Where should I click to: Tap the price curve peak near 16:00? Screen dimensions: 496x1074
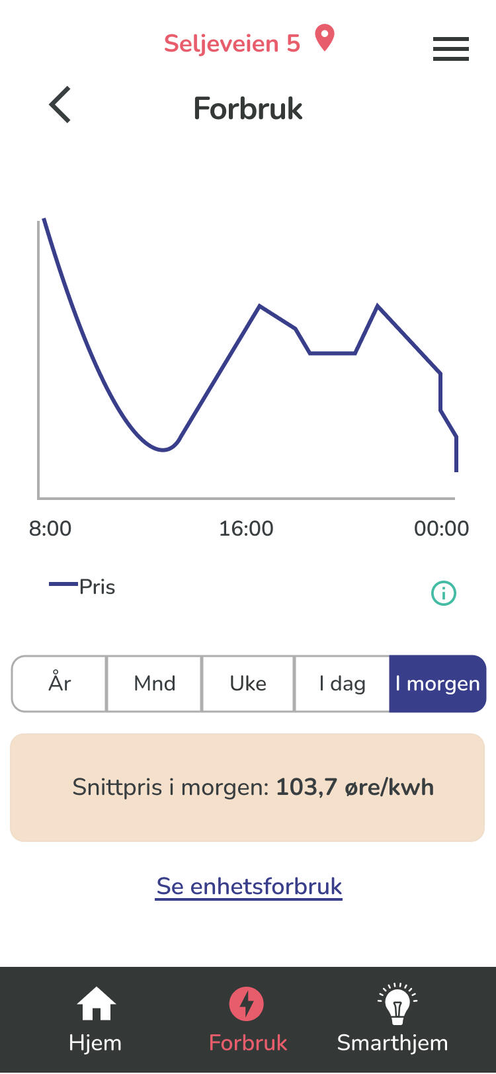[260, 306]
